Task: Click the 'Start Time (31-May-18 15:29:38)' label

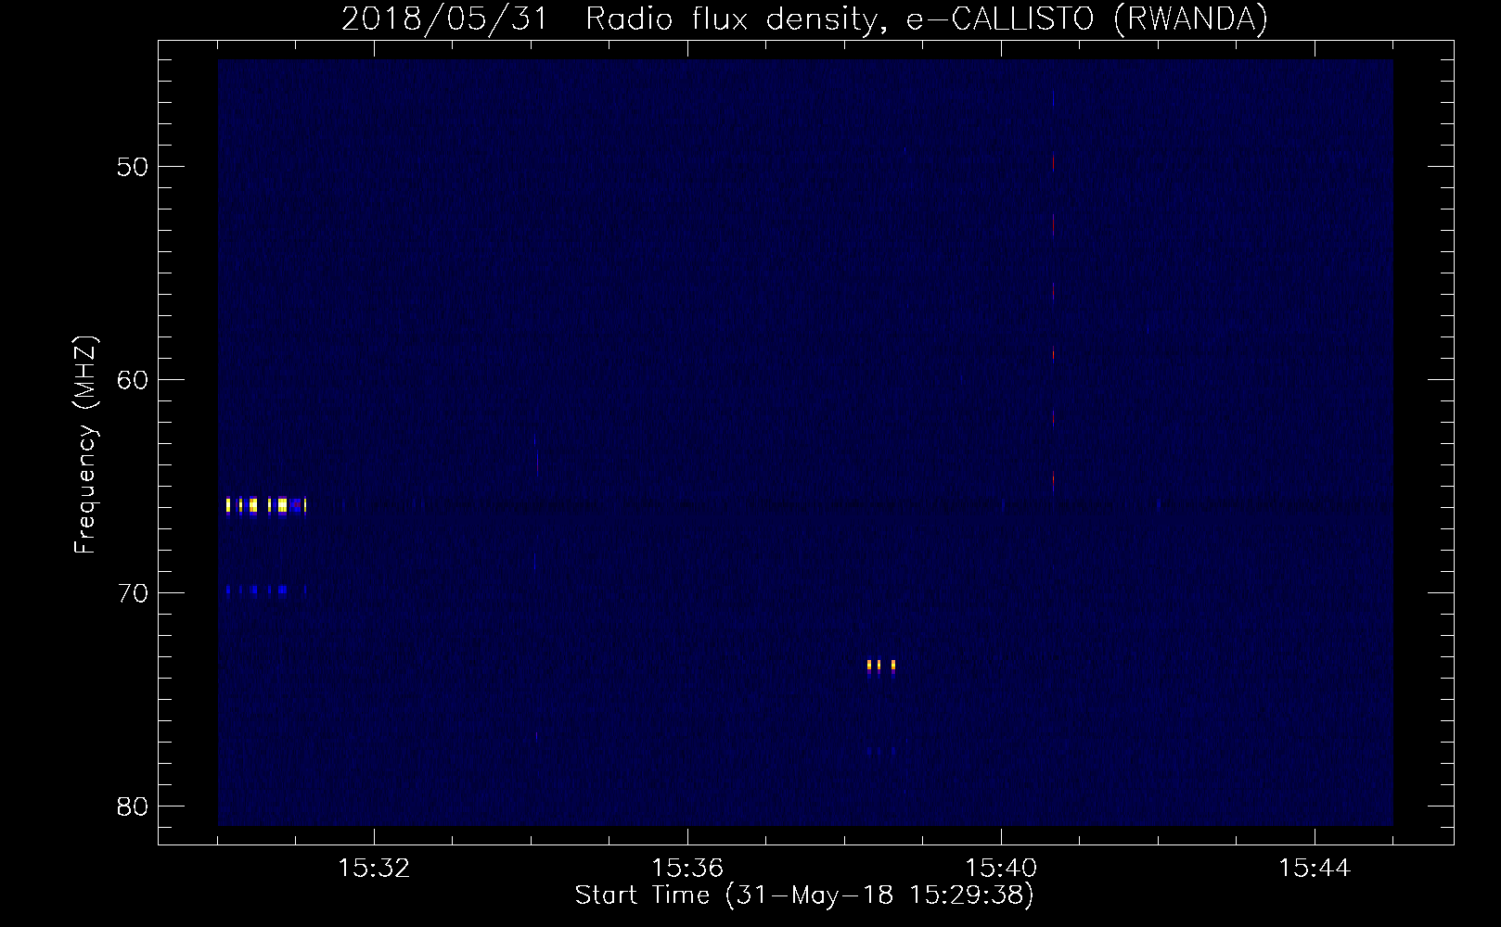Action: 804,895
